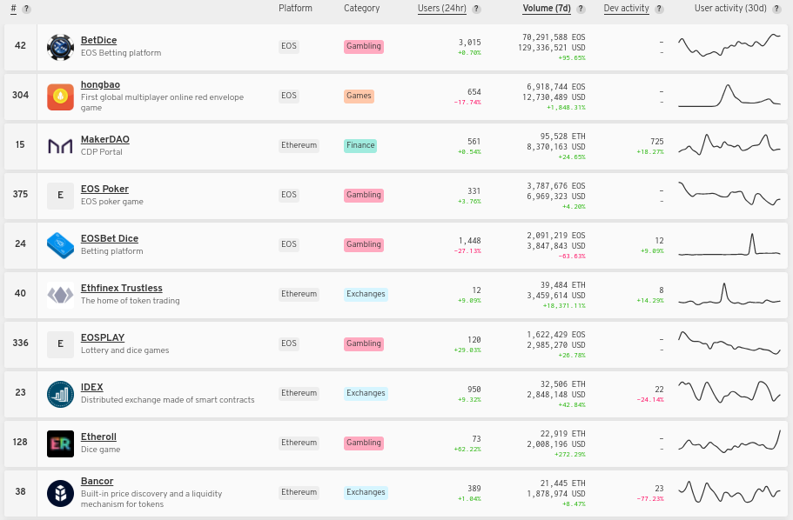
Task: Open the BetDice dapp link
Action: pyautogui.click(x=98, y=40)
